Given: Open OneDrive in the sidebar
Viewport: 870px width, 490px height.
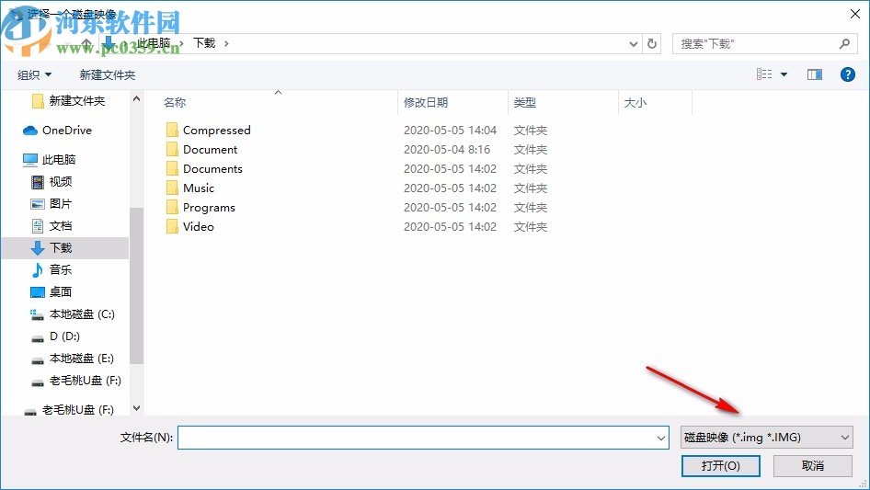Looking at the screenshot, I should [57, 131].
